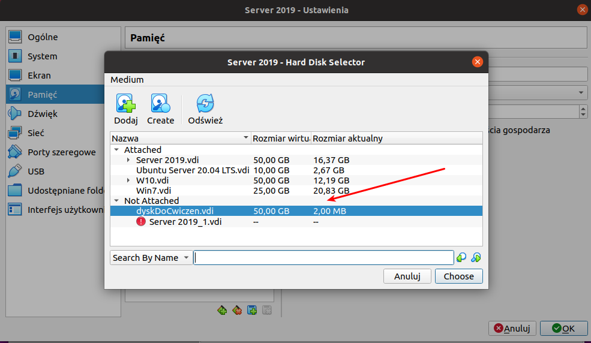Click OK in the settings window

563,329
